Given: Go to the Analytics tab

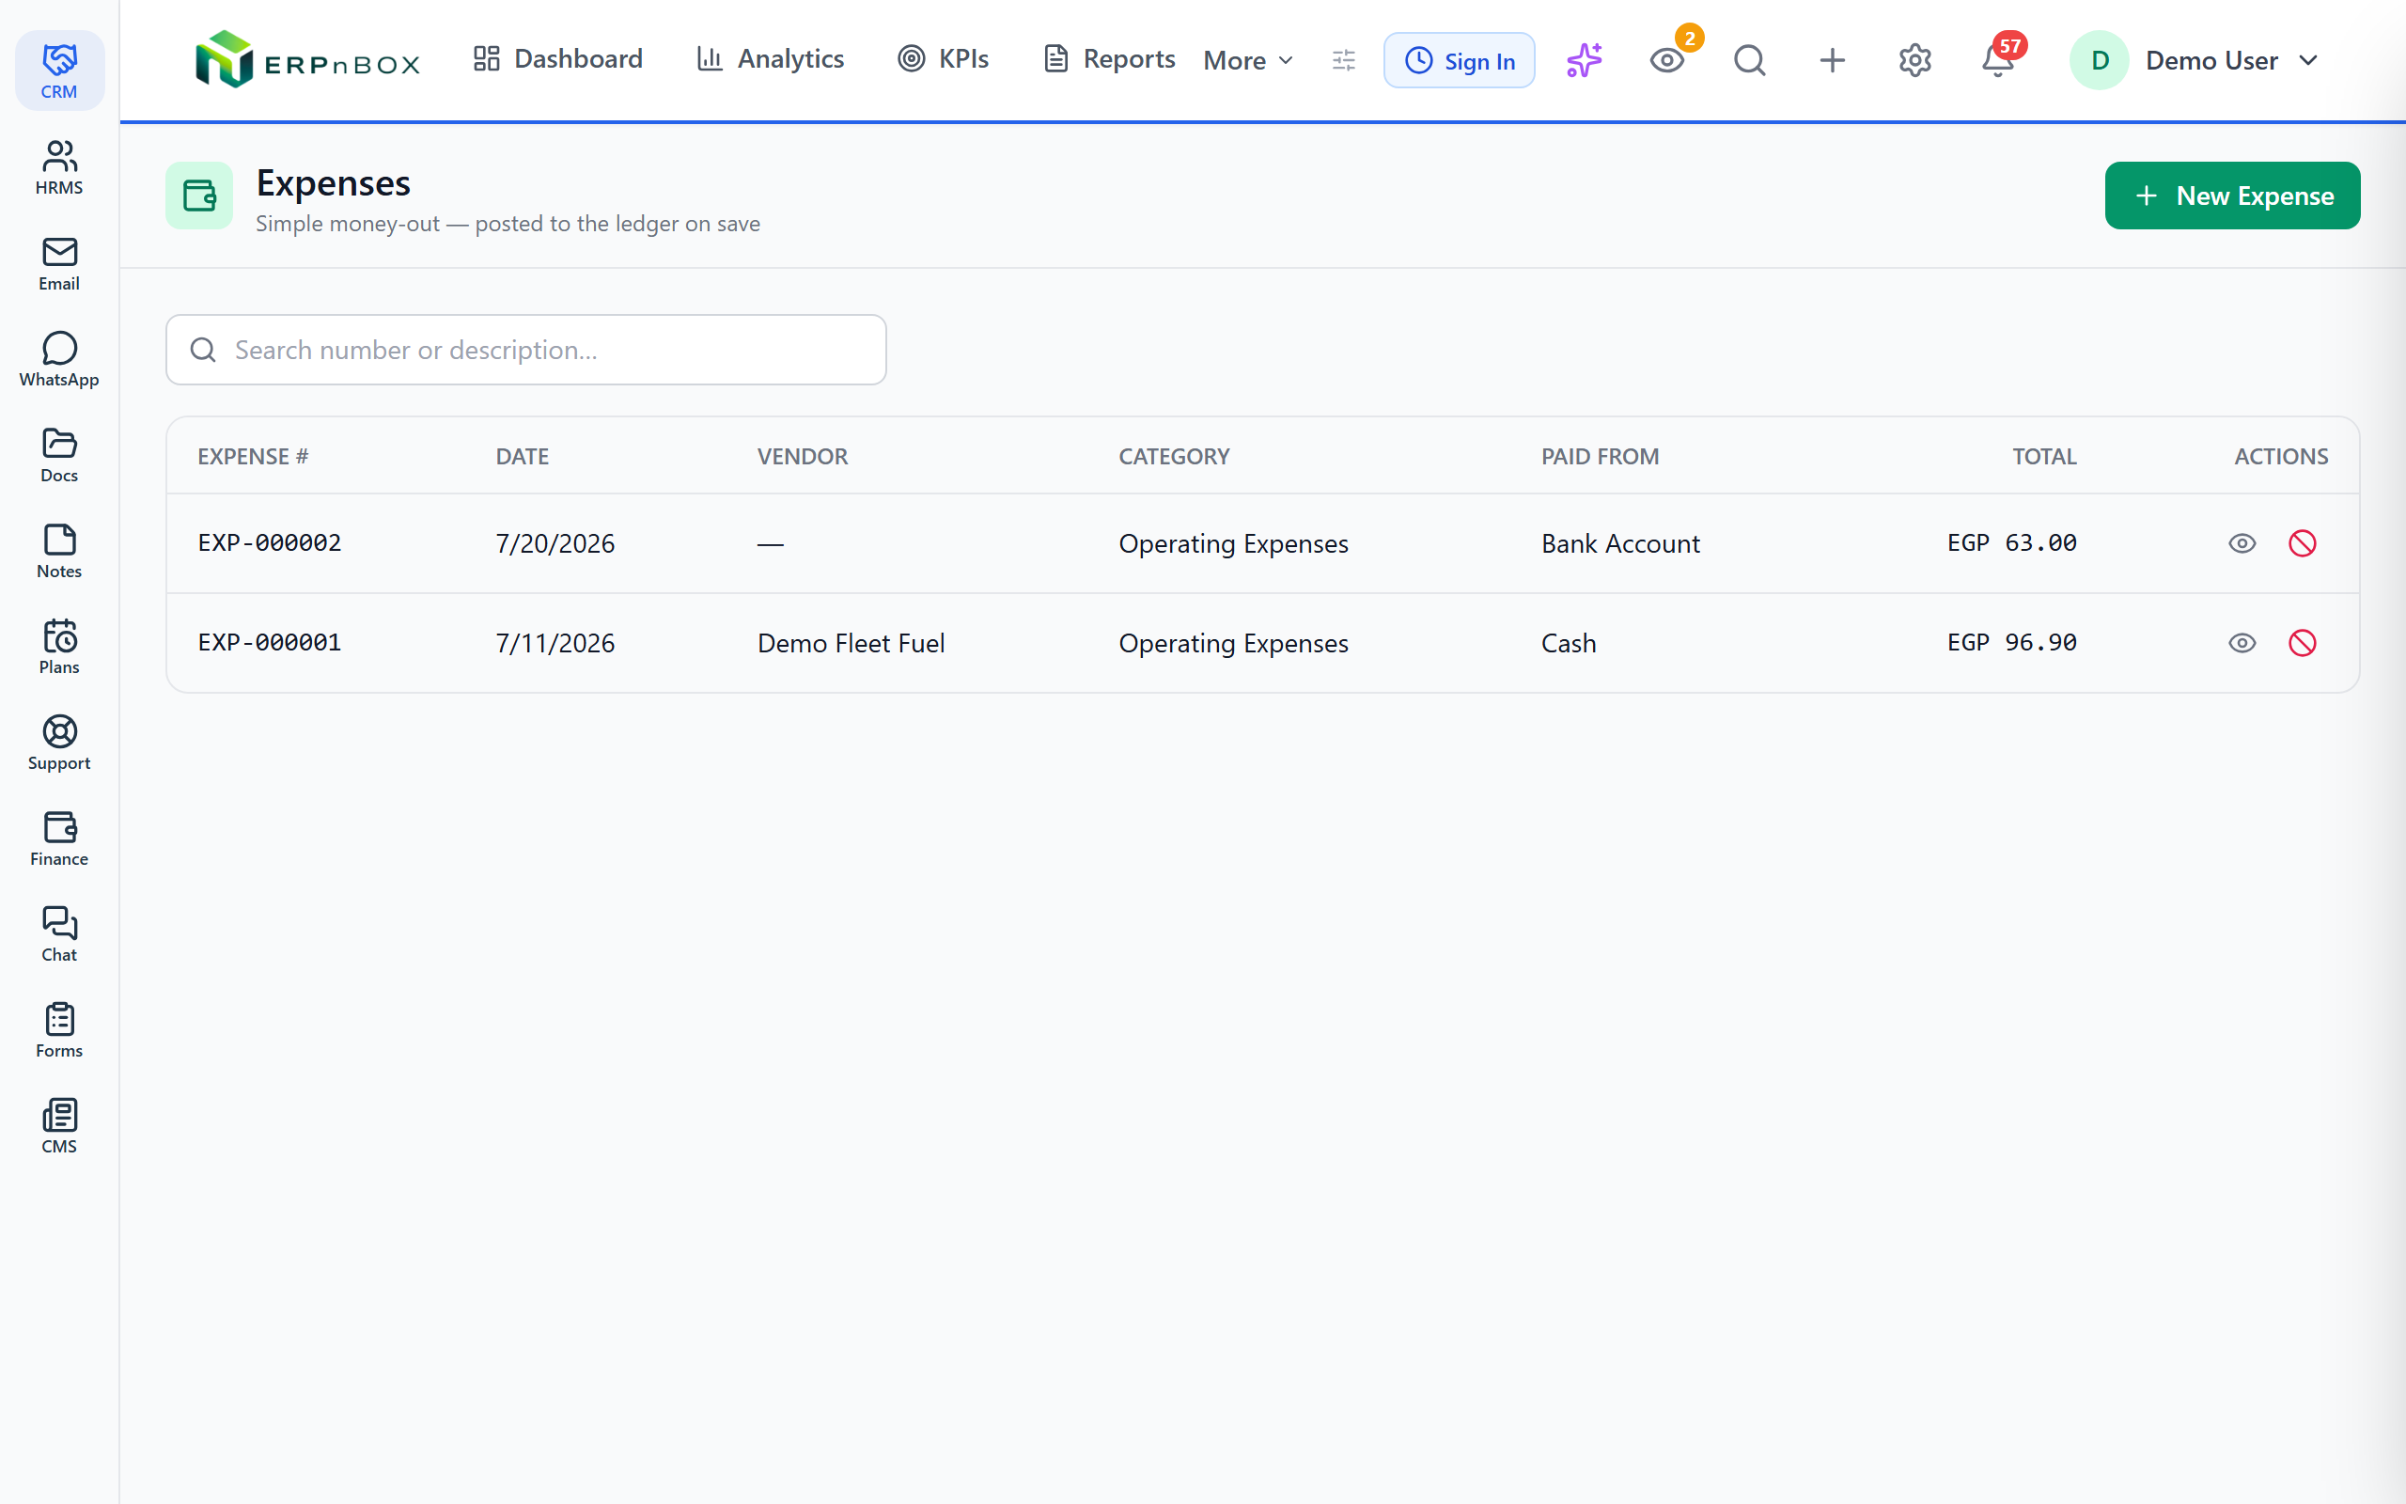Looking at the screenshot, I should click(x=771, y=58).
